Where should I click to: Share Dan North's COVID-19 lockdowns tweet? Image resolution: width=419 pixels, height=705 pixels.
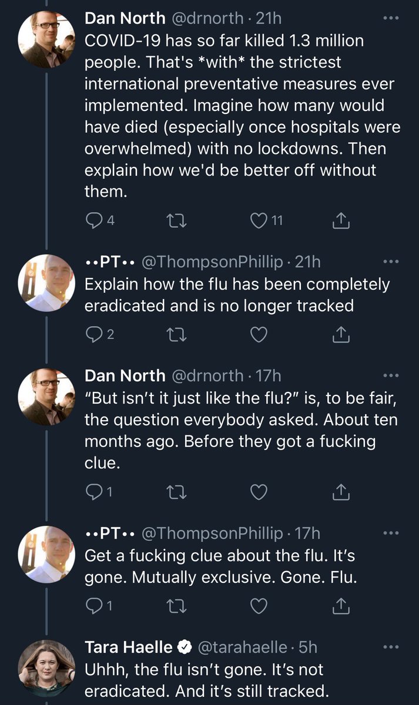pyautogui.click(x=341, y=221)
